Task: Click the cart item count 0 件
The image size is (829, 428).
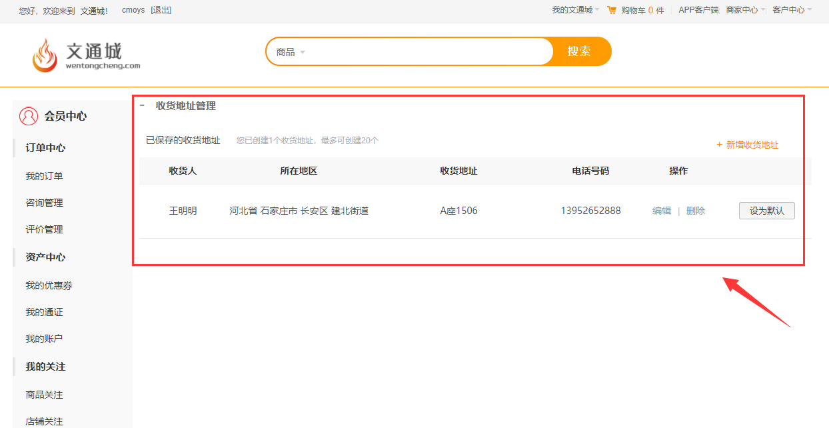Action: [x=656, y=10]
